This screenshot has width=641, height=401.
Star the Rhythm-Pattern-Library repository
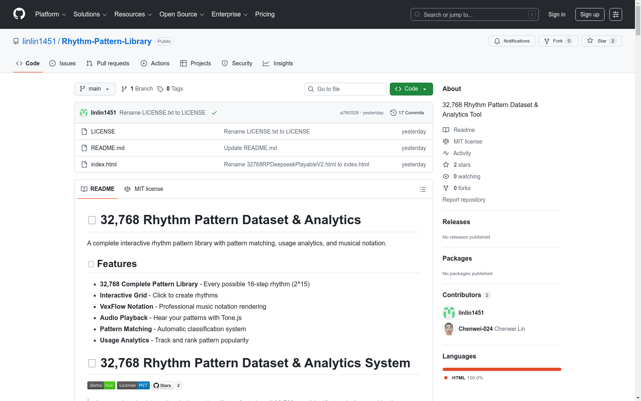602,41
